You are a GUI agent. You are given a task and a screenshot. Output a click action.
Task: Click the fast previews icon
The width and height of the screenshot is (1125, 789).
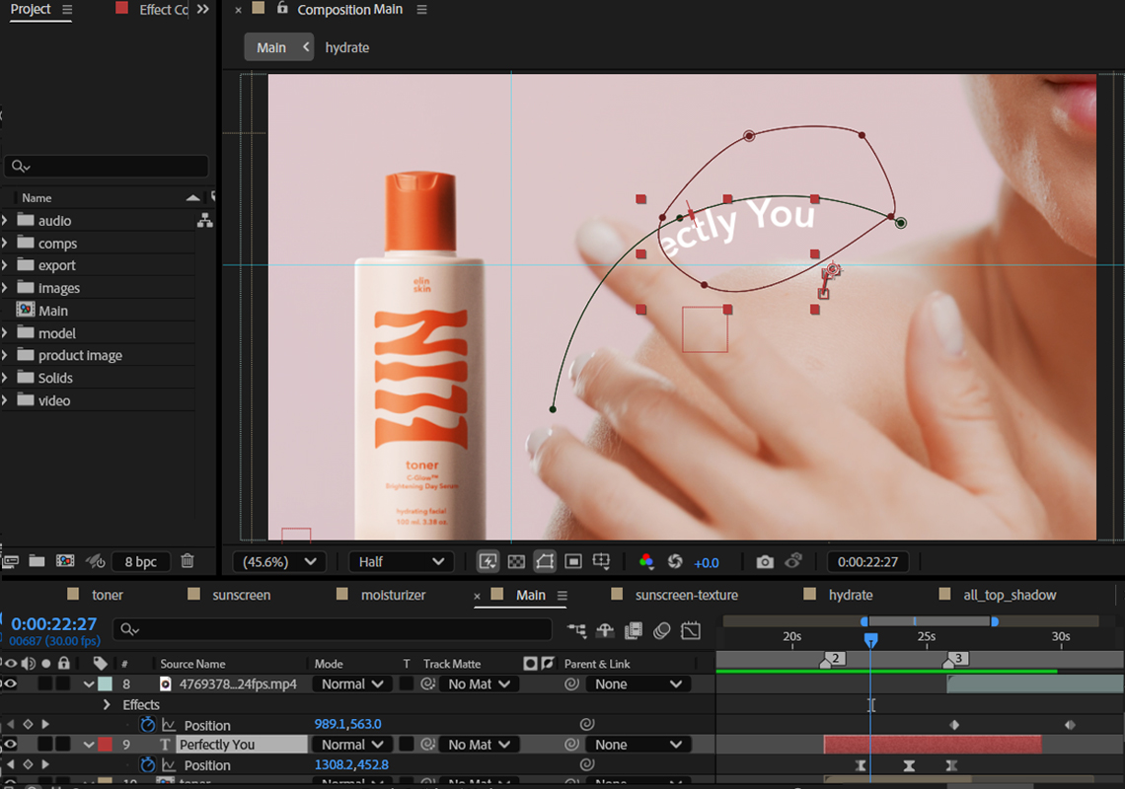[x=487, y=561]
